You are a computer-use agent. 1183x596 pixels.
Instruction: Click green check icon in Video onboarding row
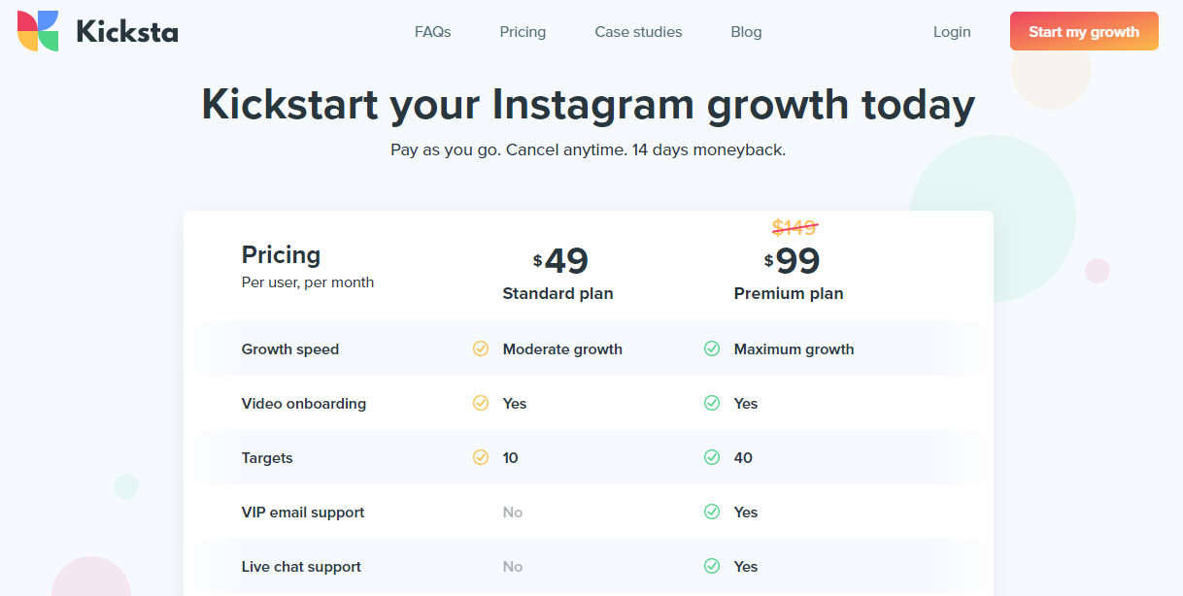pyautogui.click(x=712, y=403)
